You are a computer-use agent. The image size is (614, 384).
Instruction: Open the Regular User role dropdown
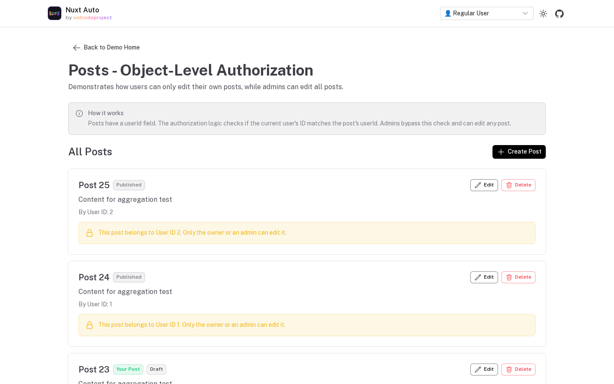click(x=487, y=13)
